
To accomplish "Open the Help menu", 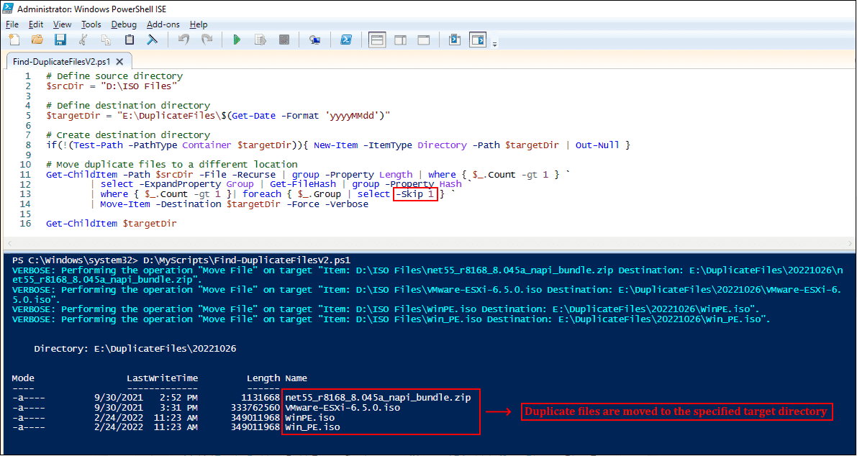I will coord(199,24).
